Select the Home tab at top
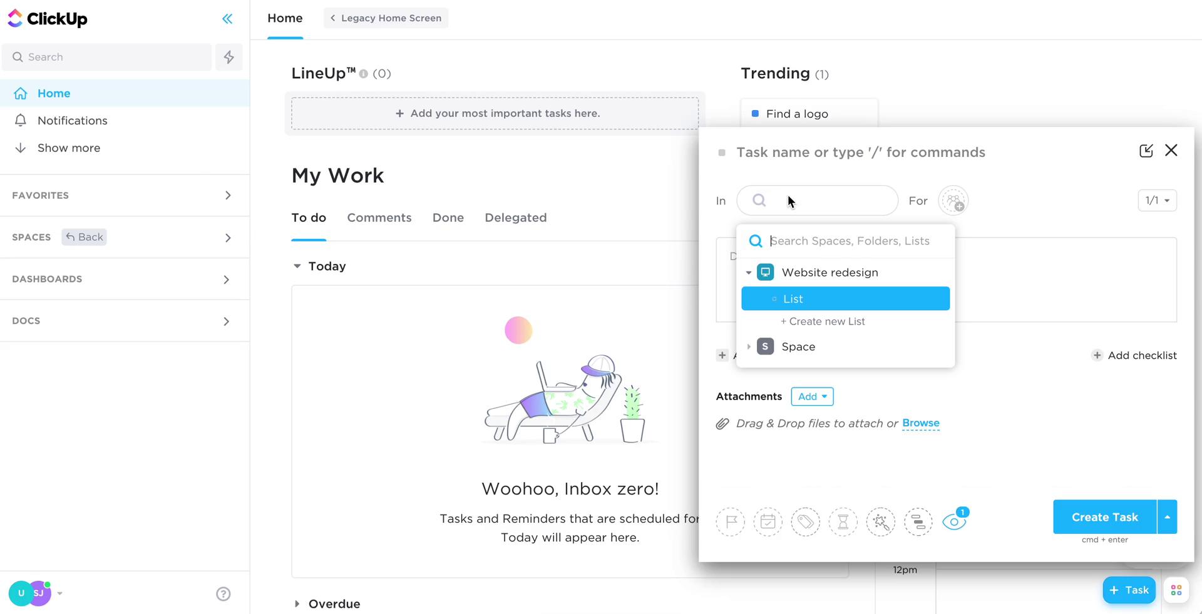This screenshot has height=614, width=1202. click(285, 18)
